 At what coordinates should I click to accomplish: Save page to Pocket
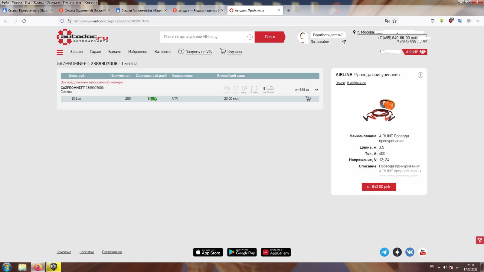pos(433,21)
